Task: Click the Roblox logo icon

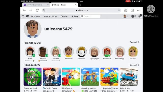Action: (x=28, y=16)
